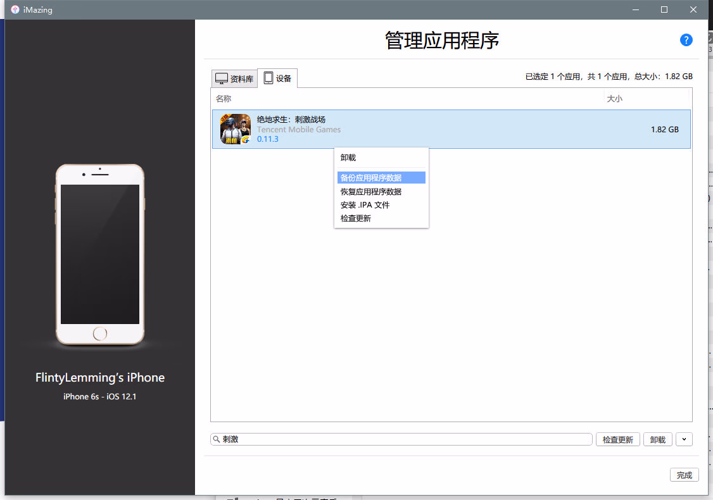Expand the dropdown arrow beside 卸载 button
Image resolution: width=713 pixels, height=500 pixels.
(684, 439)
